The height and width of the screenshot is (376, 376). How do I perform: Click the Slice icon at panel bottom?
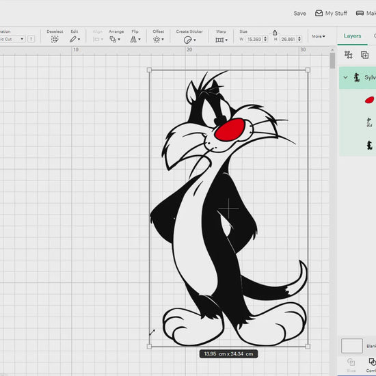coord(351,362)
